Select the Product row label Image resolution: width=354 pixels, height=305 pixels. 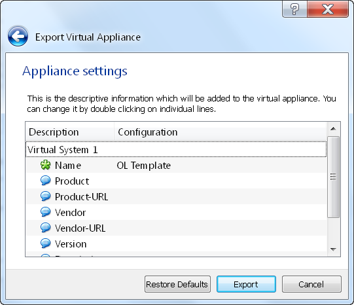(x=72, y=181)
